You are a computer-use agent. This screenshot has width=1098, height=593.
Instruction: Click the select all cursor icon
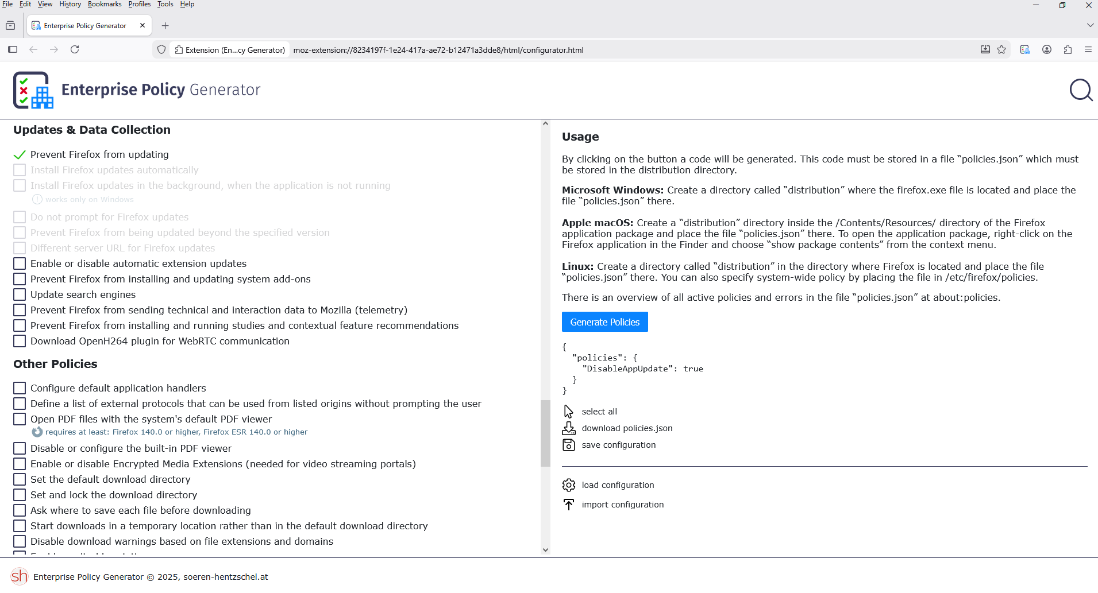tap(569, 412)
